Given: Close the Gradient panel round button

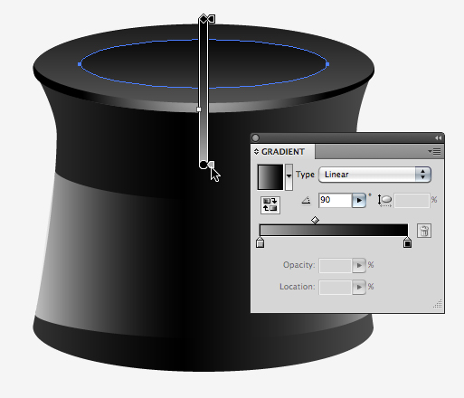Looking at the screenshot, I should click(x=255, y=137).
